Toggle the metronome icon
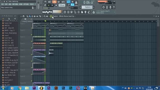 pyautogui.click(x=45, y=2)
